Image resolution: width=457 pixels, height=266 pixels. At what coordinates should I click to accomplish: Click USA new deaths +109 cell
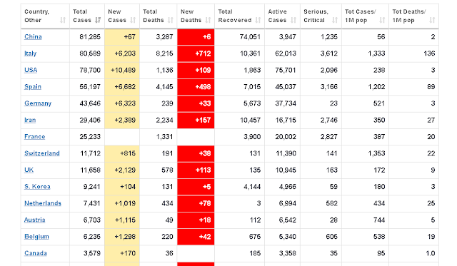196,70
